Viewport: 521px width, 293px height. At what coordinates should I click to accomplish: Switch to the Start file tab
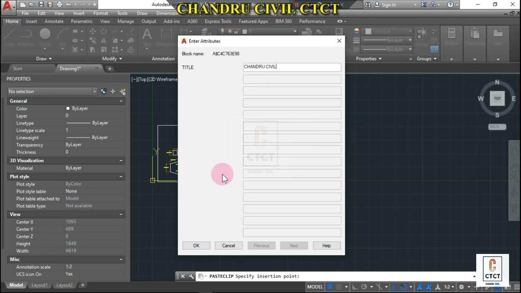(18, 68)
